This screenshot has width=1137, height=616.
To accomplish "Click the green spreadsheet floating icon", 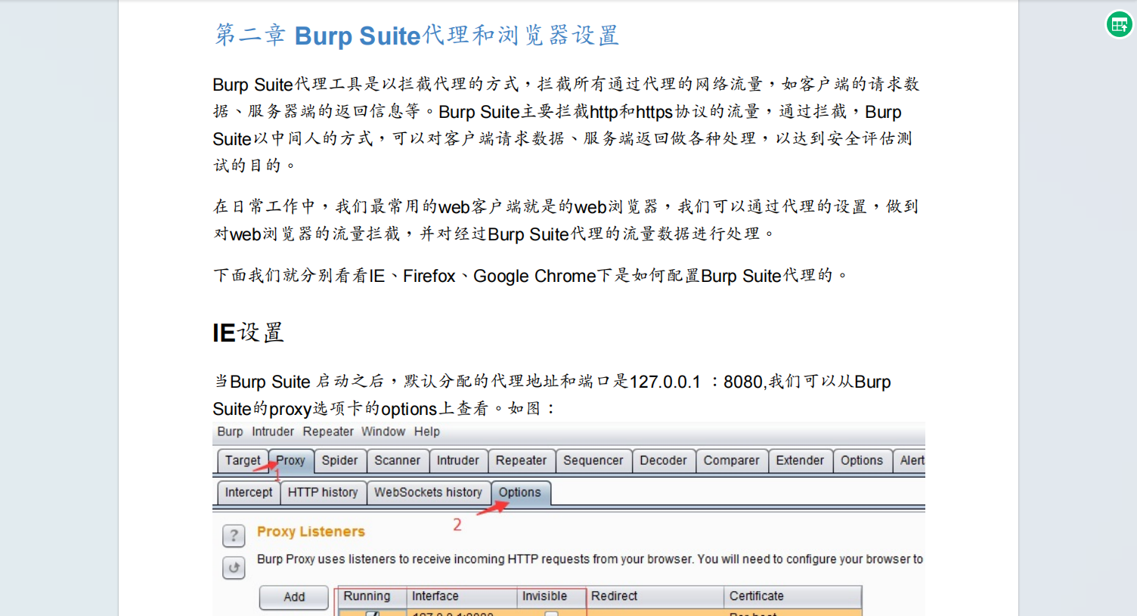I will 1120,25.
